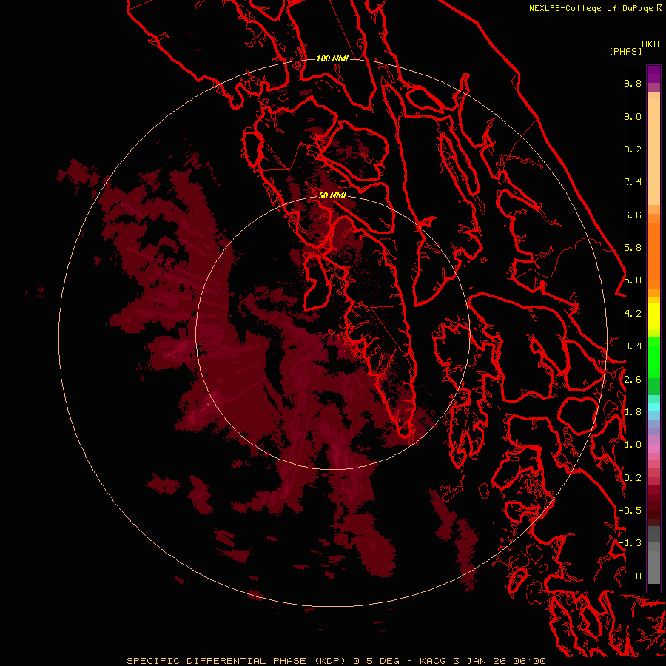
Task: Click the KACG station identifier
Action: click(433, 661)
